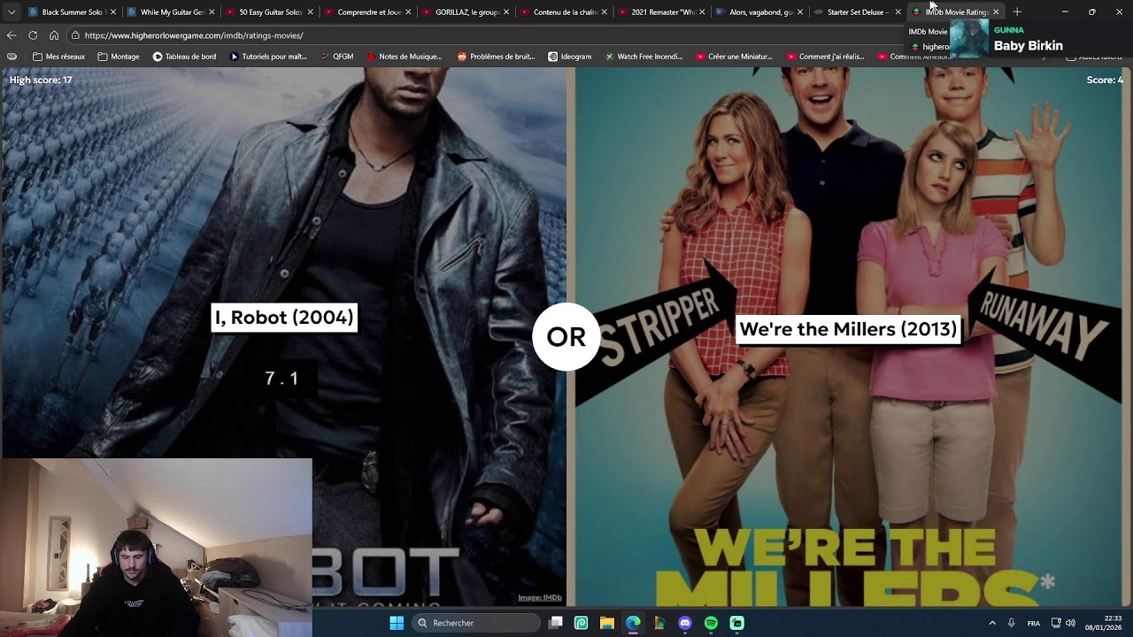Open Task View on the taskbar
The image size is (1133, 637).
coord(556,623)
